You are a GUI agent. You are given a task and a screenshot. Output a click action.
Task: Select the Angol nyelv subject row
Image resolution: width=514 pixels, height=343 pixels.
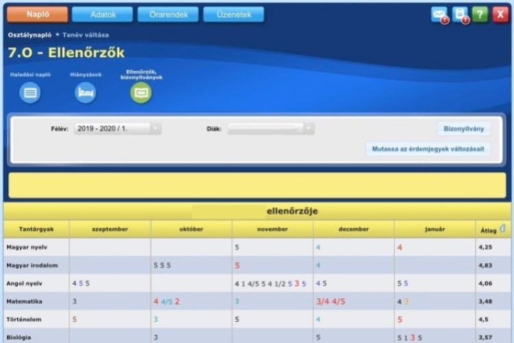coord(257,283)
